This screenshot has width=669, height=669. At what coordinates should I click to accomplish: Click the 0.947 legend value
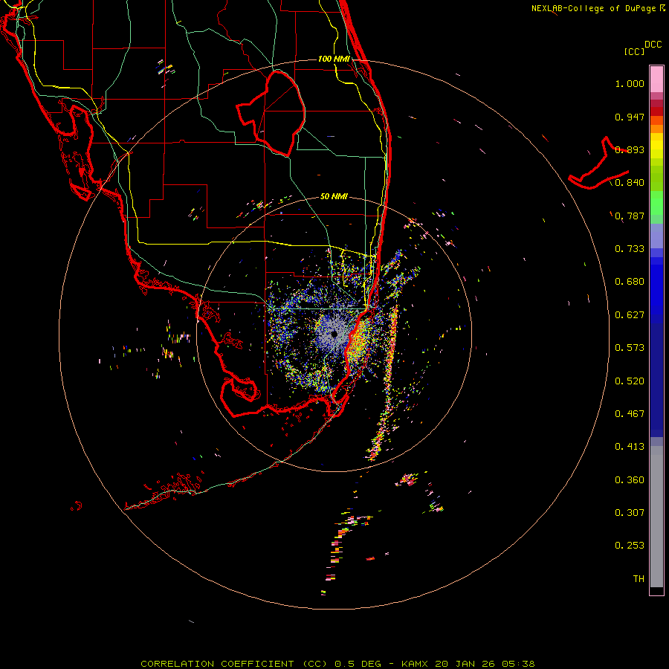(630, 117)
